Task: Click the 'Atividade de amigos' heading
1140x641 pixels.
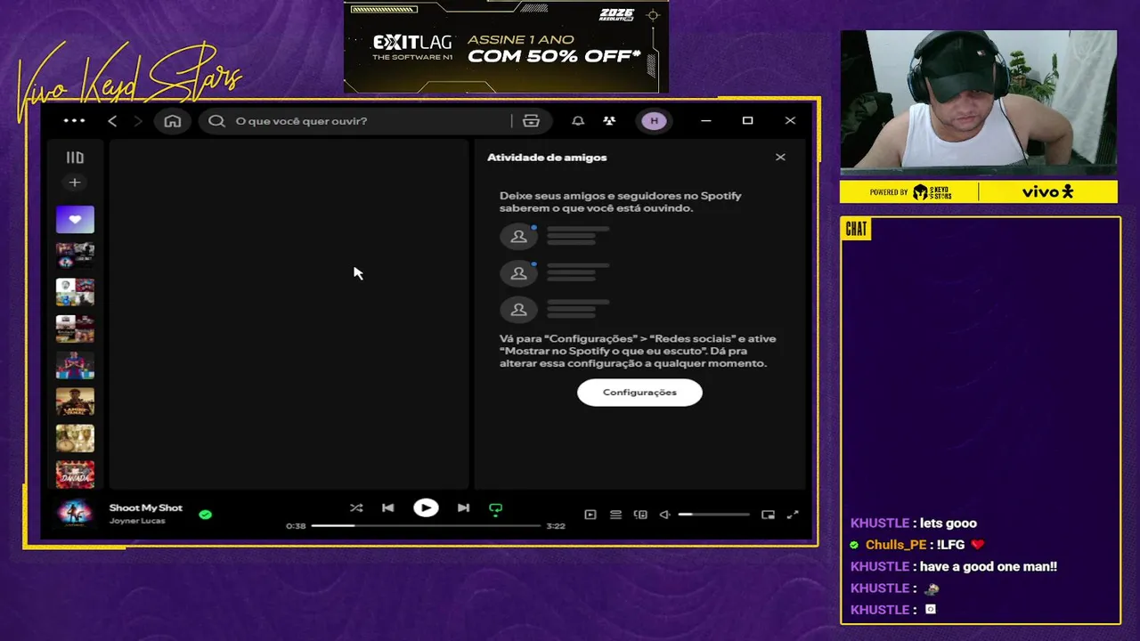Action: click(547, 158)
